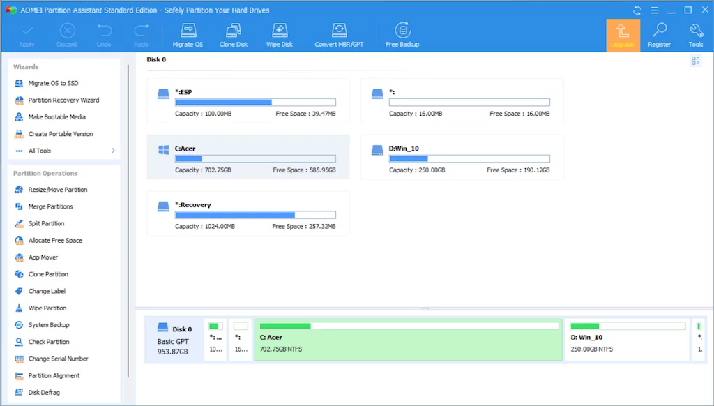Choose Resize/Move Partition operation
This screenshot has width=714, height=406.
[57, 190]
